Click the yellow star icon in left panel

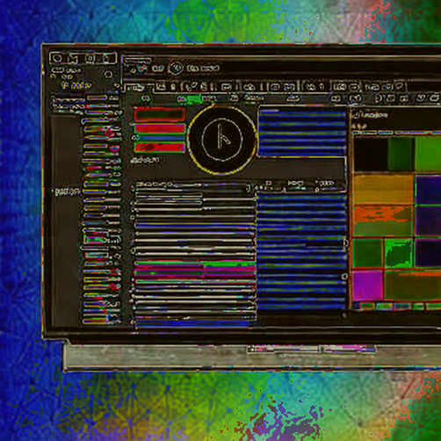pos(65,85)
